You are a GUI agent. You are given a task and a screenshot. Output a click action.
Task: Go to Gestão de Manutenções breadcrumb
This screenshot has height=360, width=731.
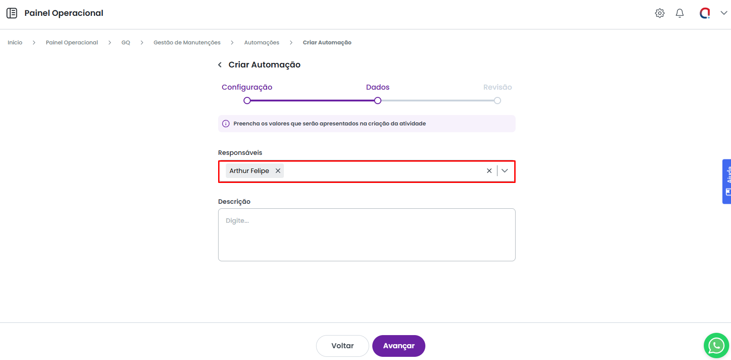click(187, 43)
